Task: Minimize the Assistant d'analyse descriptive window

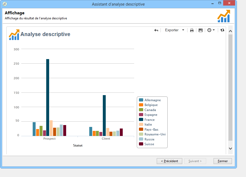Action: pyautogui.click(x=213, y=3)
